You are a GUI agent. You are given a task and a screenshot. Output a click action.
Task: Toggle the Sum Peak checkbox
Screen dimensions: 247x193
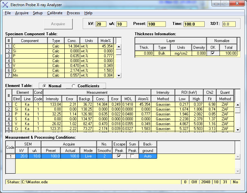pos(132,156)
